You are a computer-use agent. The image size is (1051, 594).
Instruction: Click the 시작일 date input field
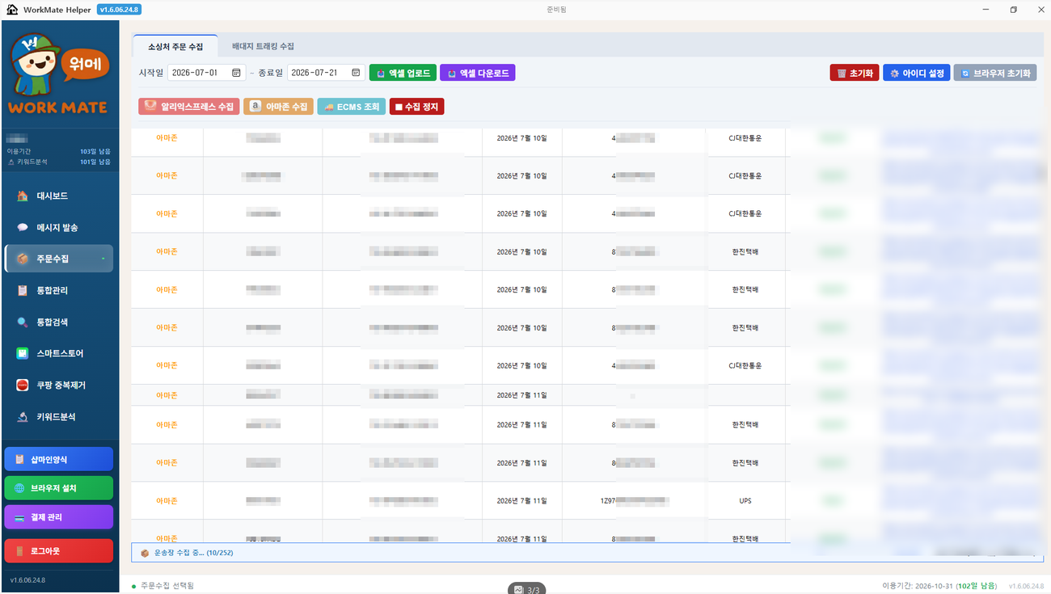[207, 73]
